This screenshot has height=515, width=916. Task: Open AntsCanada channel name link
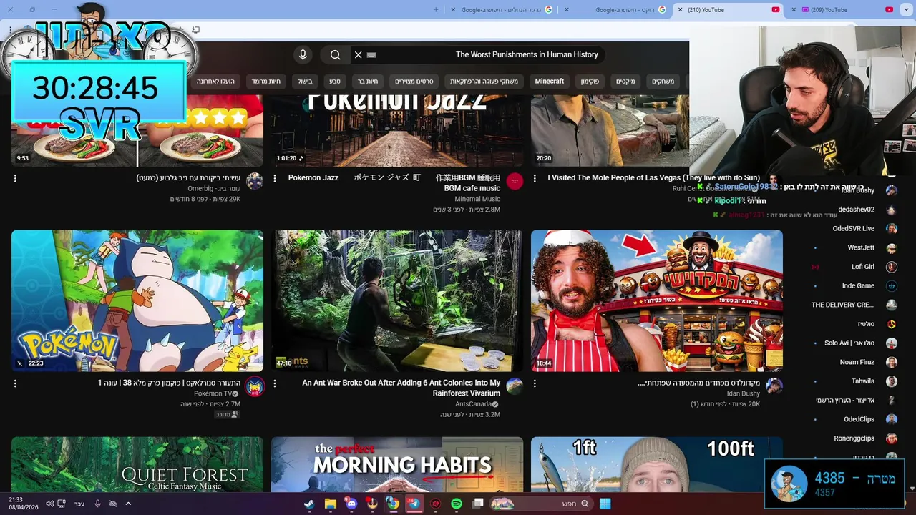click(x=472, y=404)
